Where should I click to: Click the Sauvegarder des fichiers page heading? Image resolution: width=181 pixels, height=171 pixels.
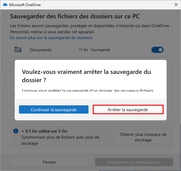(x=75, y=16)
